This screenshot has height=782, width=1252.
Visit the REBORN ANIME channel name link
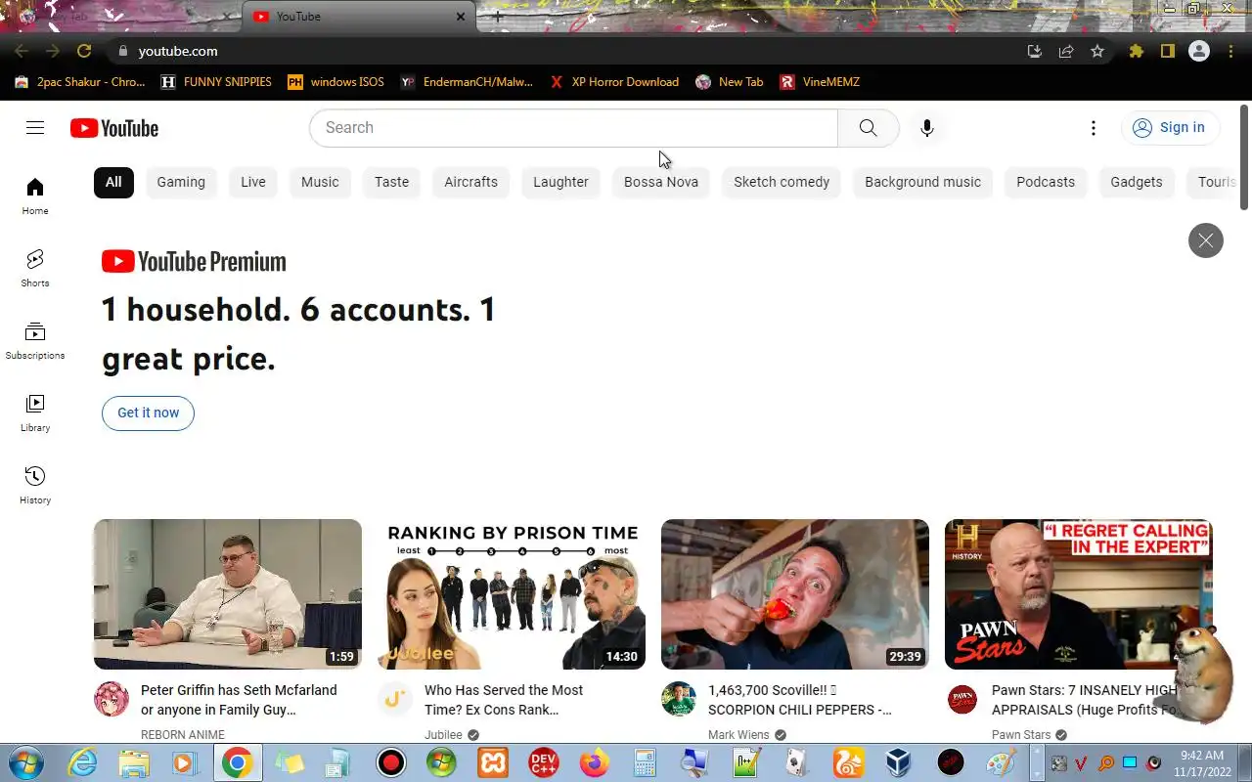point(183,735)
